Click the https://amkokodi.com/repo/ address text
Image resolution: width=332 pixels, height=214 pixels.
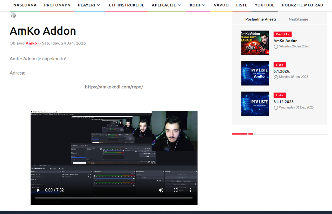pyautogui.click(x=114, y=87)
